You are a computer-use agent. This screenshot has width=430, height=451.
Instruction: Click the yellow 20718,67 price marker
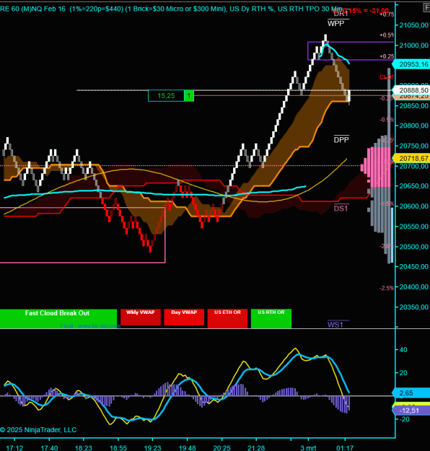pyautogui.click(x=411, y=158)
